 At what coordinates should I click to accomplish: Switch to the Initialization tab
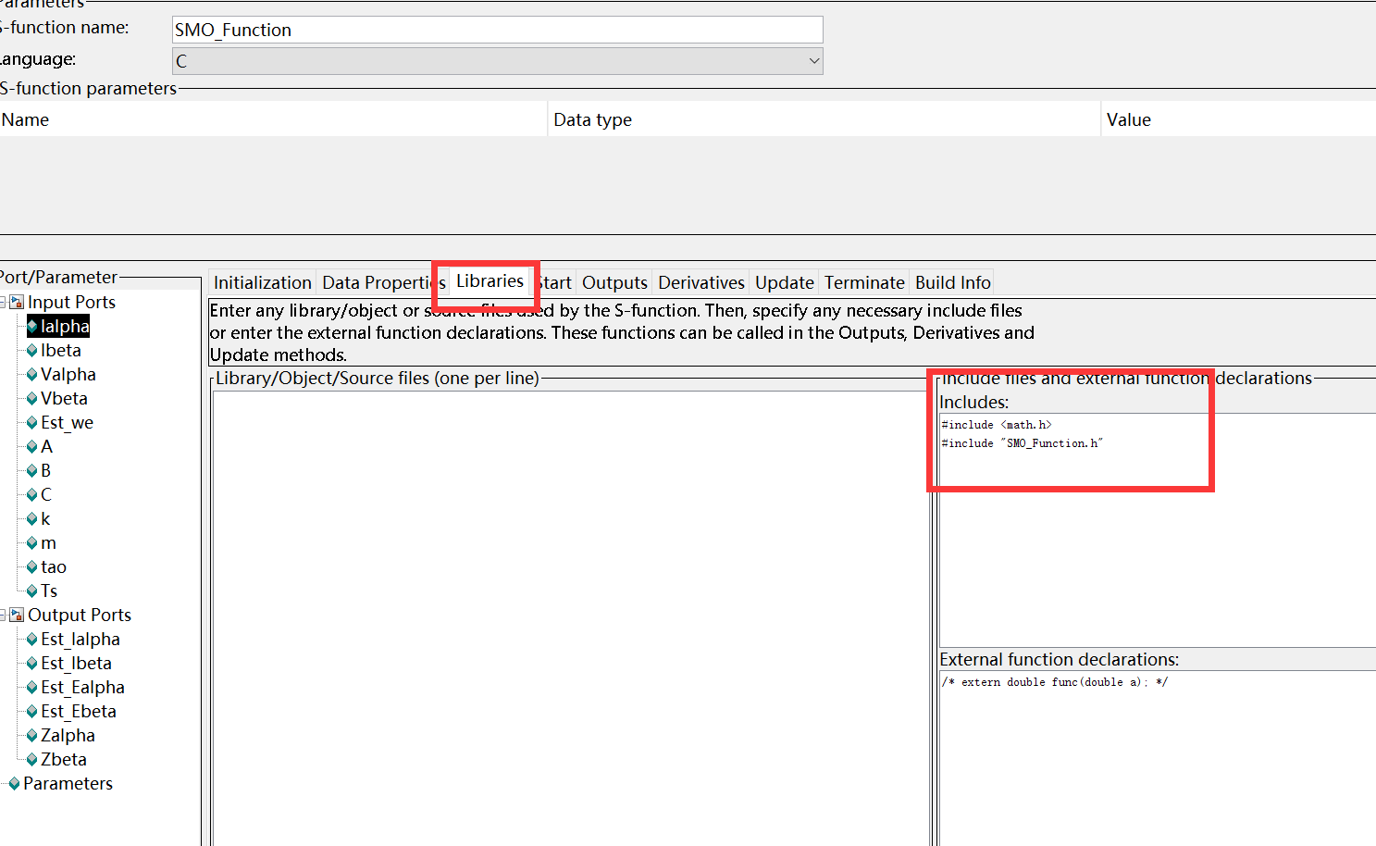pyautogui.click(x=263, y=282)
